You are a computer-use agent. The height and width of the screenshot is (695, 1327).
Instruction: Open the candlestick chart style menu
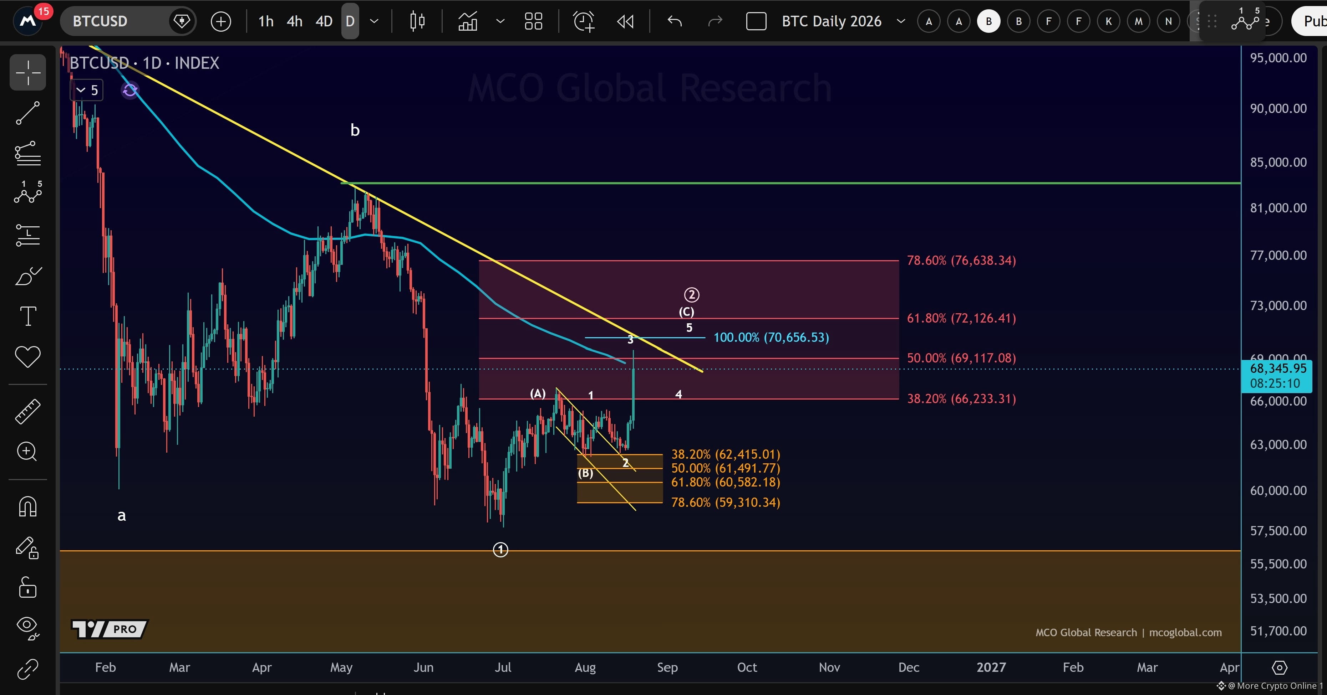tap(417, 21)
